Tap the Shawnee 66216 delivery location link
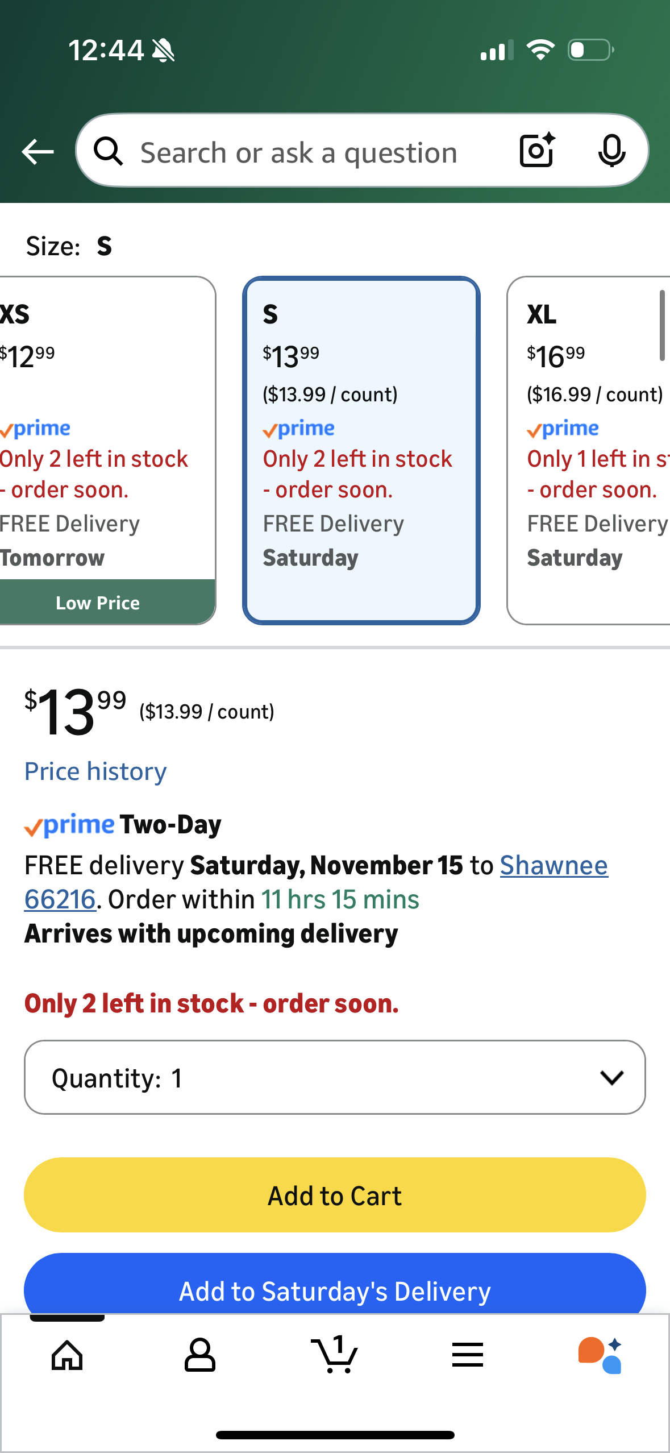The width and height of the screenshot is (670, 1453). (554, 866)
